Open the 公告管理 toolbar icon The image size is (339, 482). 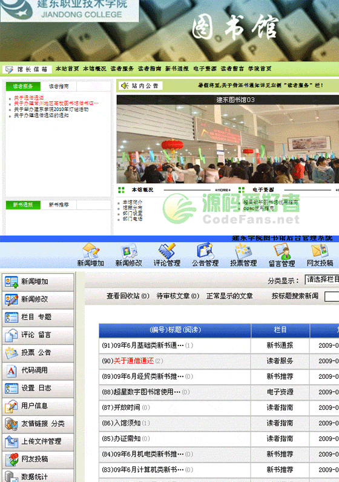(205, 254)
